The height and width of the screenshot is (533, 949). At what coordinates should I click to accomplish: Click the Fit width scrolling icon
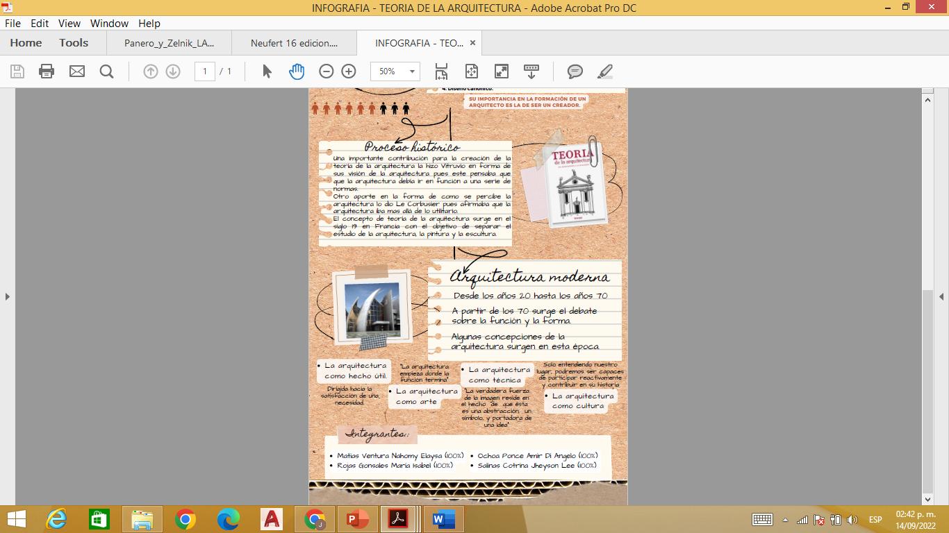441,71
